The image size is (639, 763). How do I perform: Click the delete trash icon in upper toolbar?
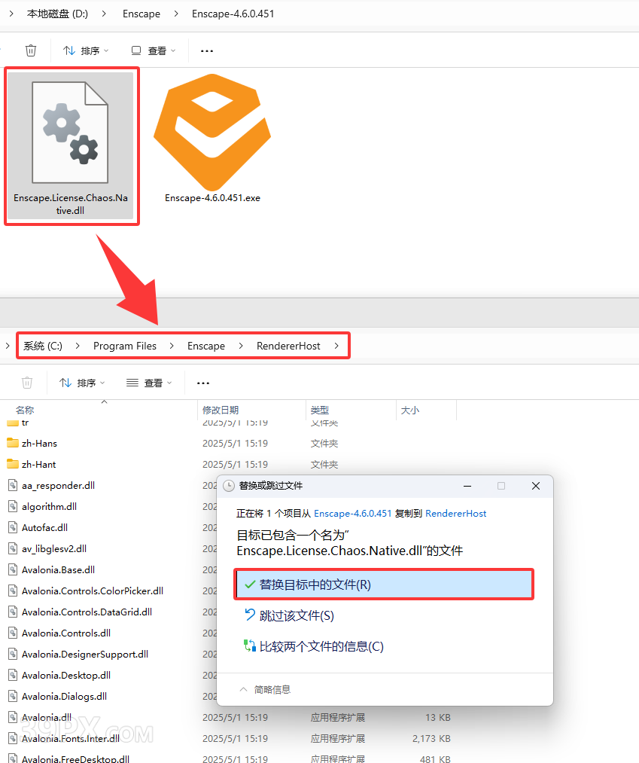pos(31,50)
